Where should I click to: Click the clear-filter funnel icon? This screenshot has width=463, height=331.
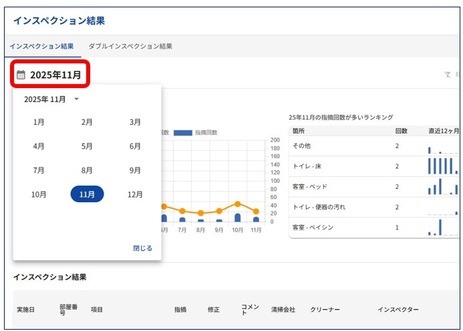coord(448,75)
